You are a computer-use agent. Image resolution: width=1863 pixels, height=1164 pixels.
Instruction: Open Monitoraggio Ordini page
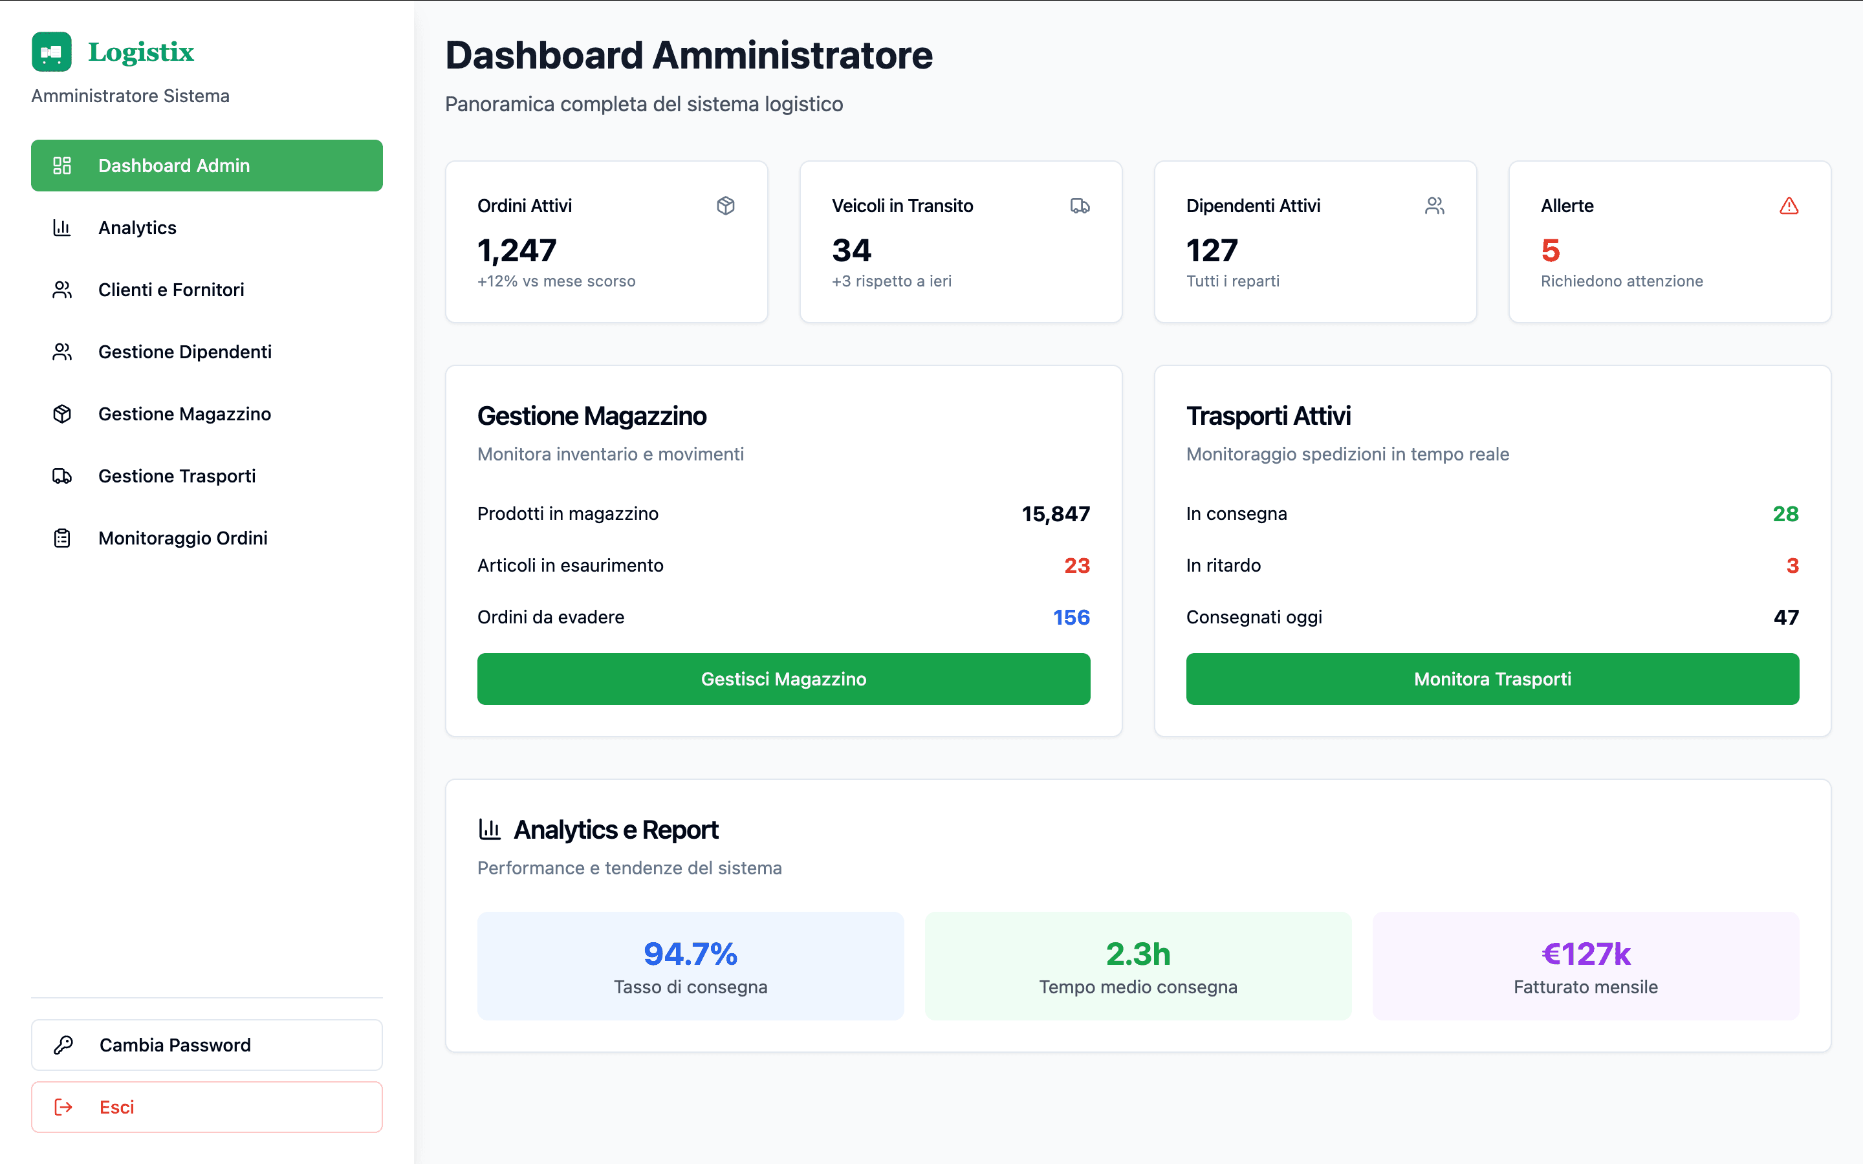[x=207, y=538]
